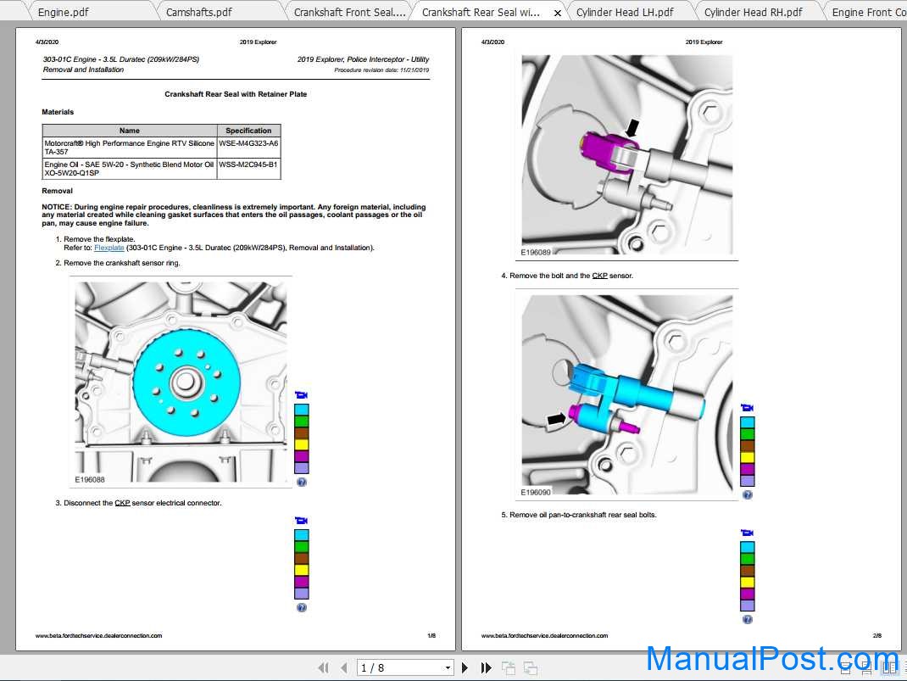This screenshot has height=681, width=907.
Task: Pick the cyan swatch beside step 5
Action: [748, 547]
